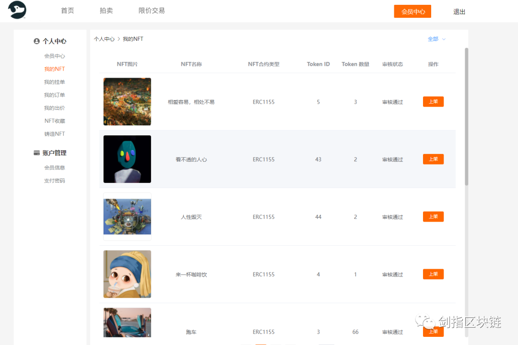Screen dimensions: 518x345
Task: Click the 会员中心 orange button
Action: (412, 11)
